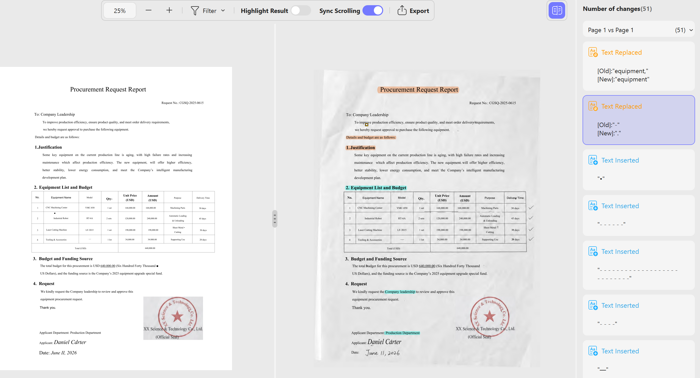Click '640,000.00' total cell in right table
The image size is (700, 378).
pyautogui.click(x=463, y=248)
